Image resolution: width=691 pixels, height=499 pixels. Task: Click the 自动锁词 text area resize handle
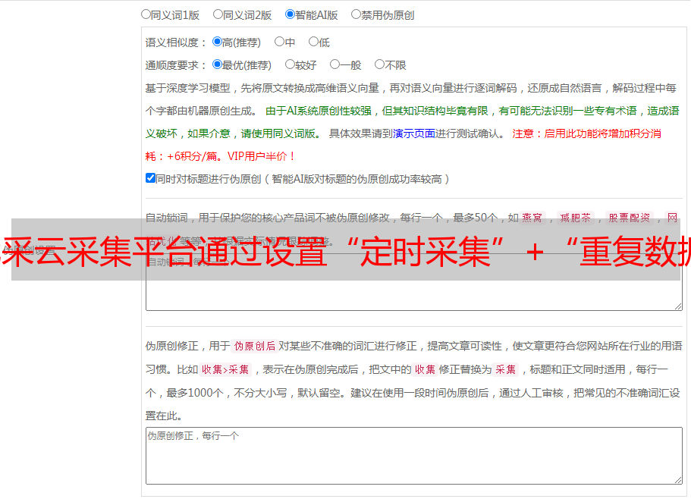click(678, 306)
